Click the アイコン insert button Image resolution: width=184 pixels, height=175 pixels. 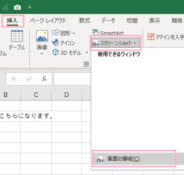(x=64, y=43)
